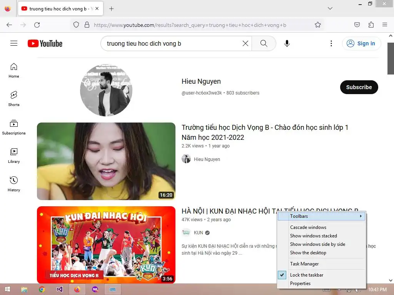Reload the page with refresh icon
This screenshot has height=295, width=394.
coord(37,25)
